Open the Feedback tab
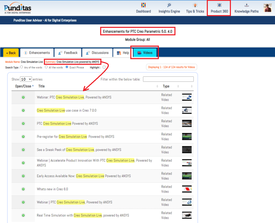This screenshot has height=223, width=275. (68, 53)
